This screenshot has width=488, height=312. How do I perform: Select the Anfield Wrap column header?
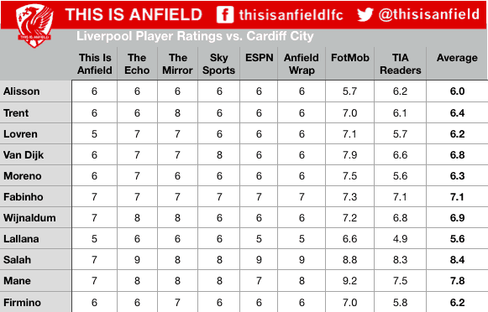point(302,64)
